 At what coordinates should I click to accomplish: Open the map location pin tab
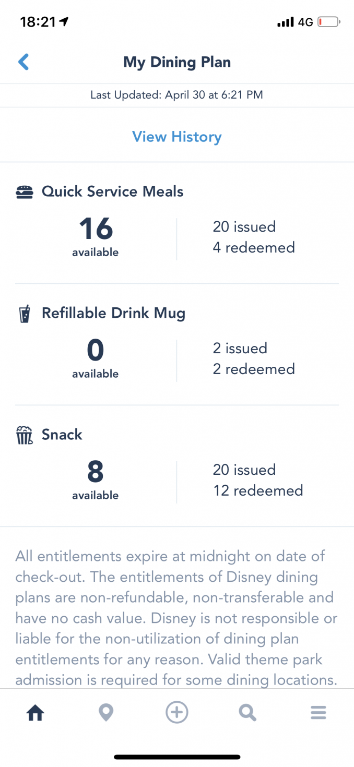pos(106,713)
